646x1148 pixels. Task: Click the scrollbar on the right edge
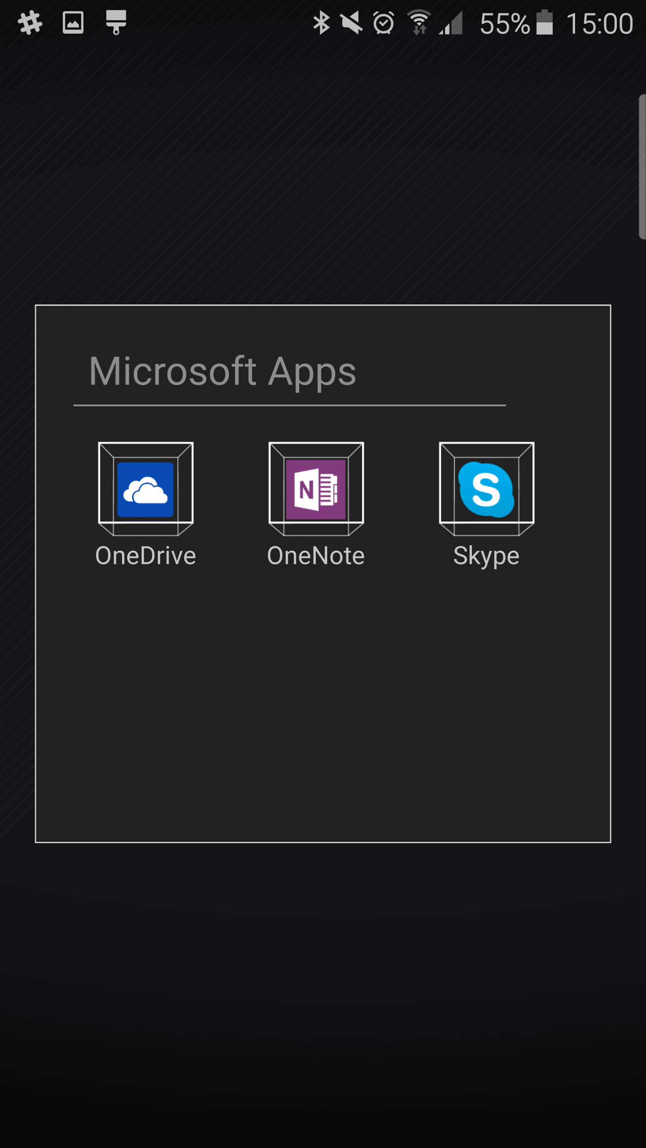click(x=642, y=167)
